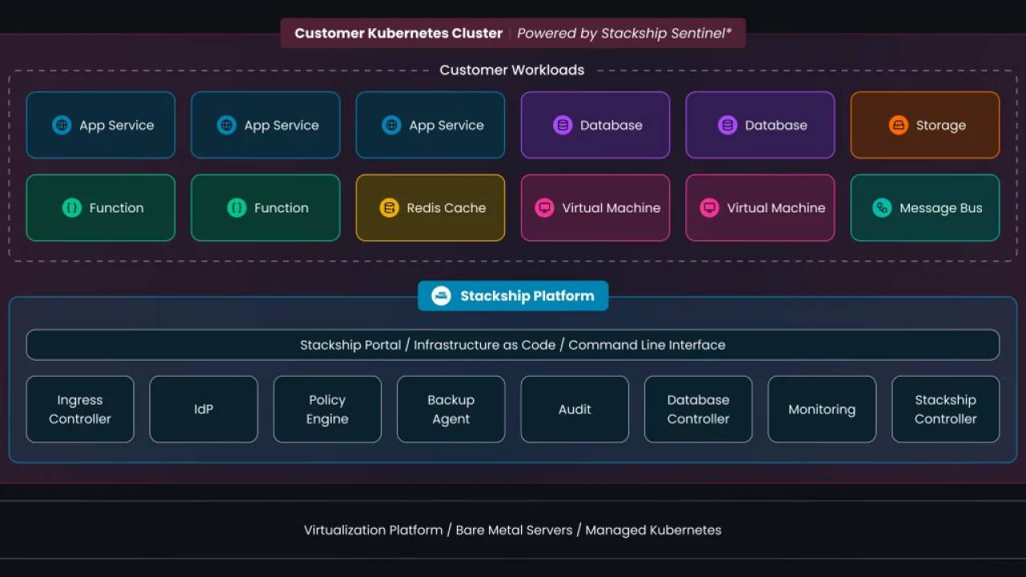Select the Stackship Controller box
This screenshot has height=577, width=1026.
tap(946, 409)
